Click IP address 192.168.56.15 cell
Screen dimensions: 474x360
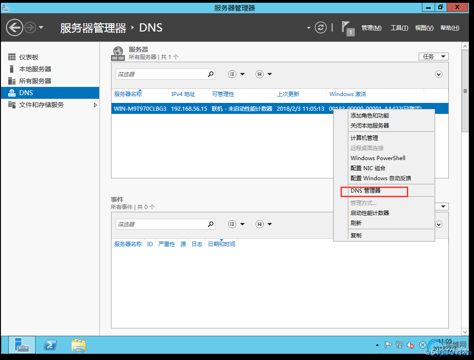pos(189,108)
